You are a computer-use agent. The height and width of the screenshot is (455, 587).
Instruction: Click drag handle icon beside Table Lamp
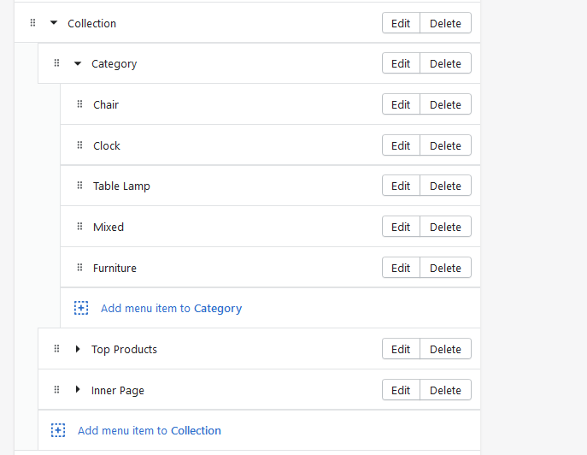[x=80, y=186]
